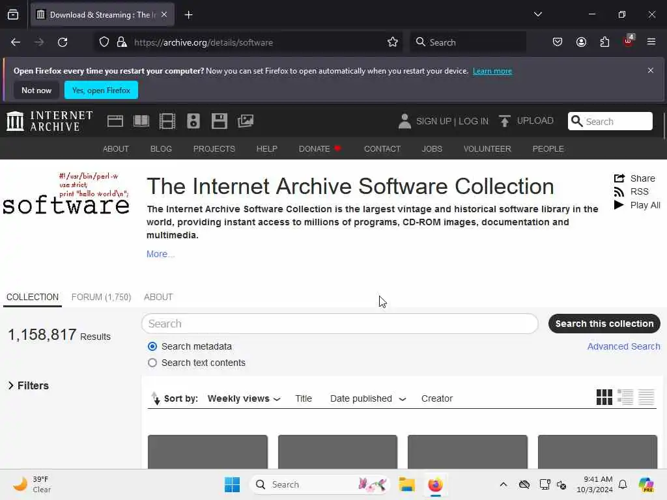
Task: Open the DONATE nav item
Action: point(320,149)
